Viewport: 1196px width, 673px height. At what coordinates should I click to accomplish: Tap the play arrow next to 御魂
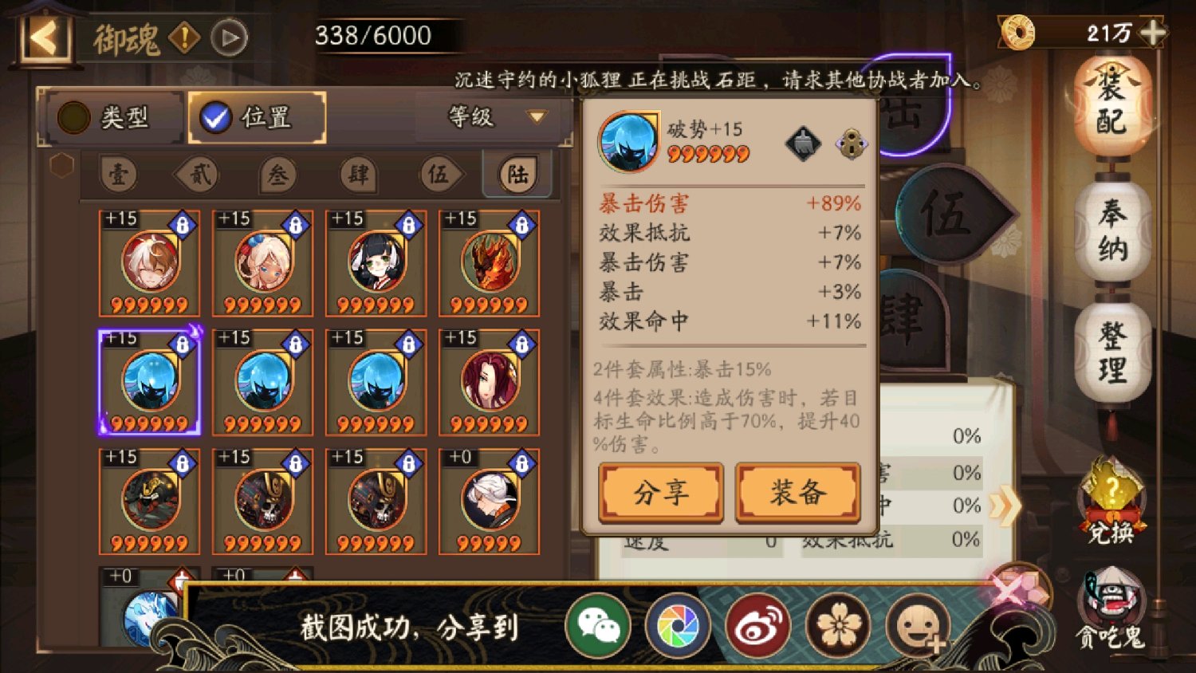click(x=230, y=37)
